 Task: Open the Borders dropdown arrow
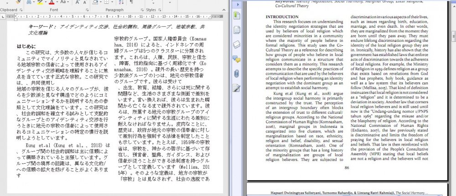click(112, 2)
